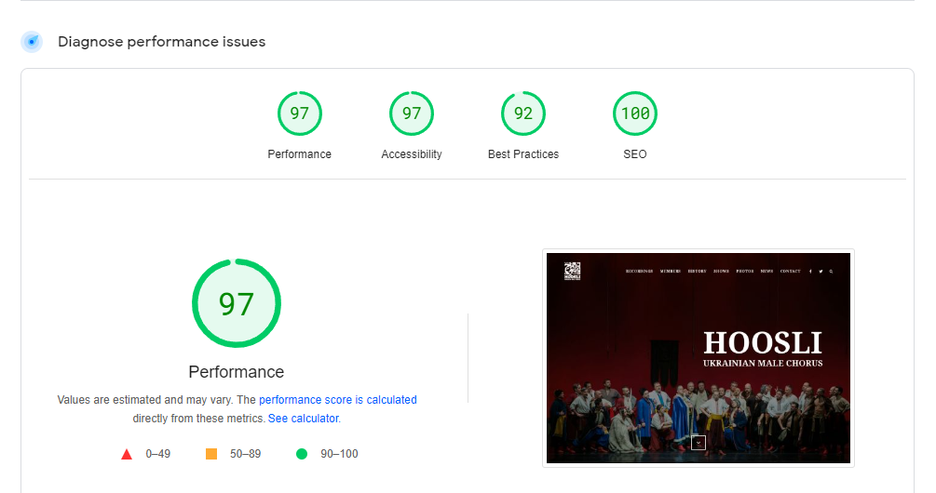Follow the 'See calculator' link
Viewport: 936px width, 493px height.
tap(303, 419)
